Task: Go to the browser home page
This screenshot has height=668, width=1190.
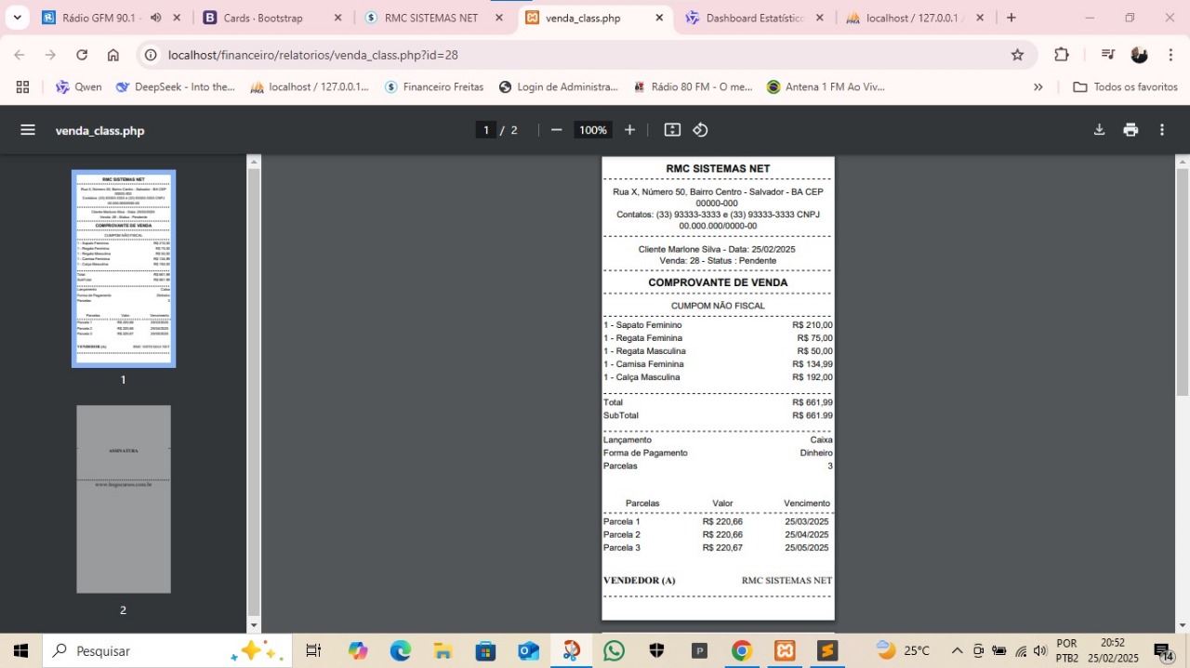Action: coord(113,55)
